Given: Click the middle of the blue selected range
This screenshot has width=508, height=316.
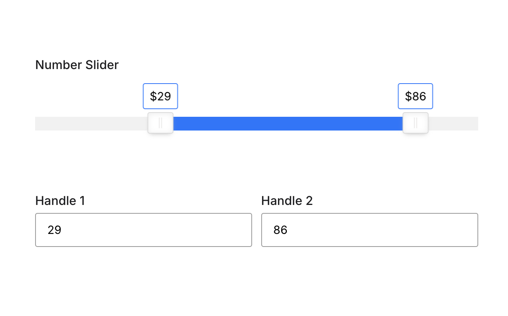Looking at the screenshot, I should point(288,124).
